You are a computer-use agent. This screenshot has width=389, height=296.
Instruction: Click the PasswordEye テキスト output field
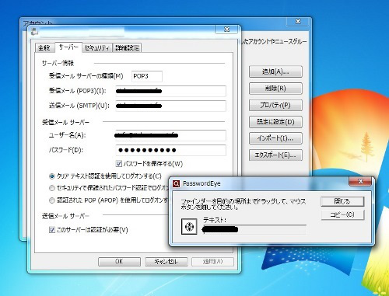tap(254, 229)
